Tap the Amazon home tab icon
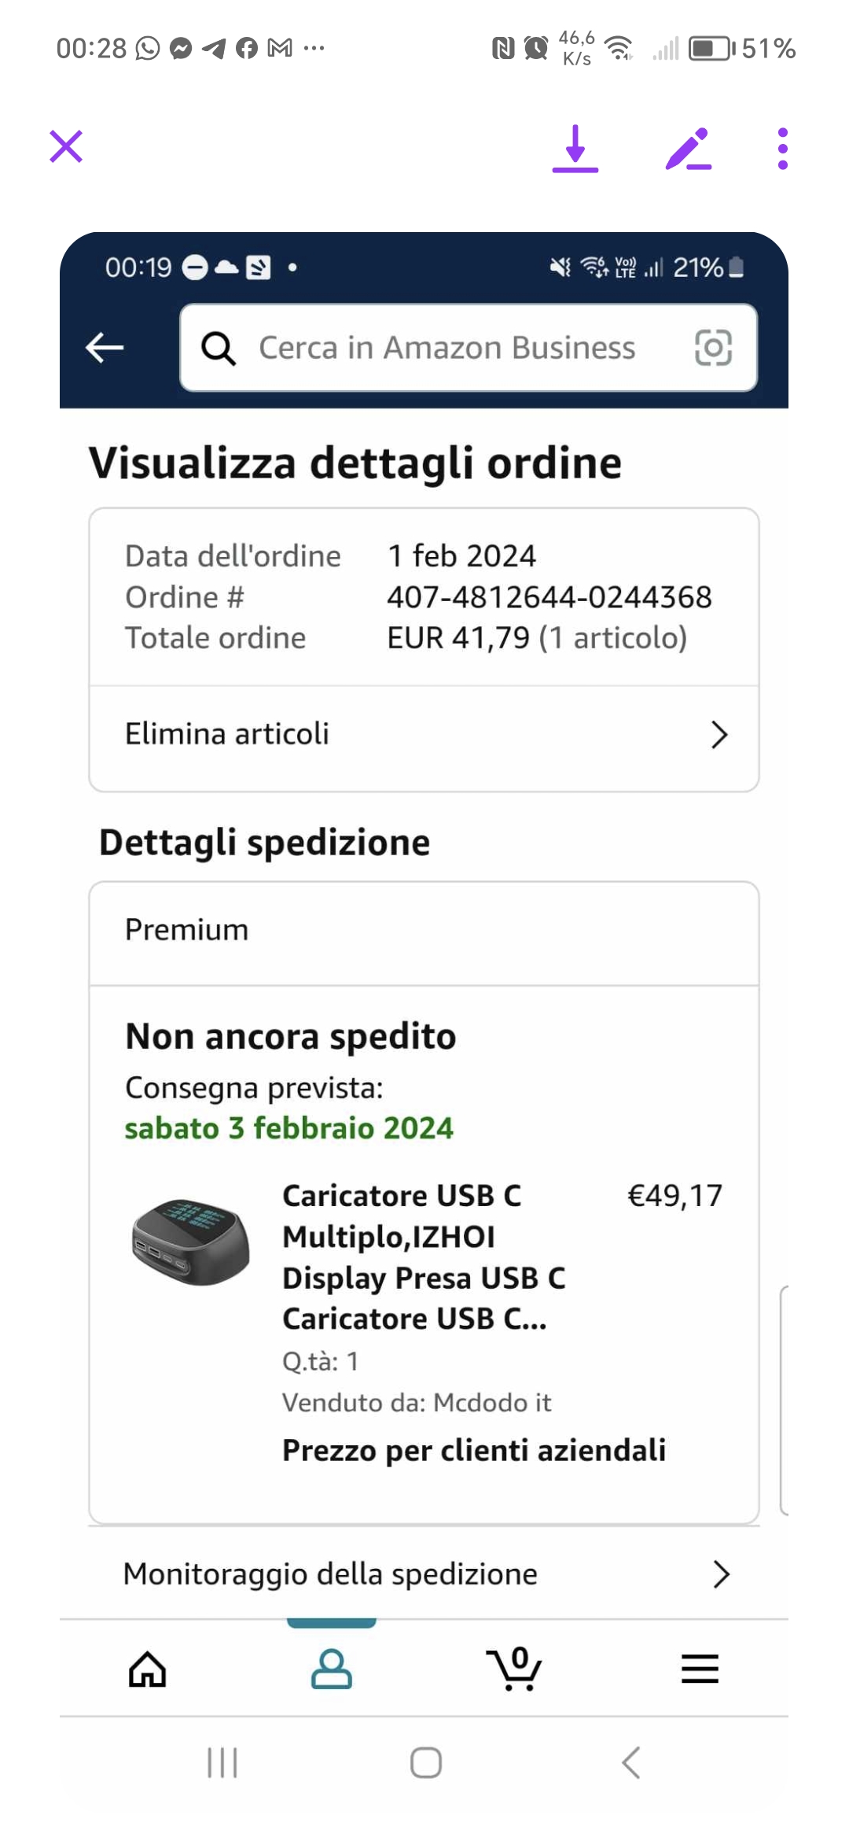The image size is (849, 1841). (x=148, y=1669)
